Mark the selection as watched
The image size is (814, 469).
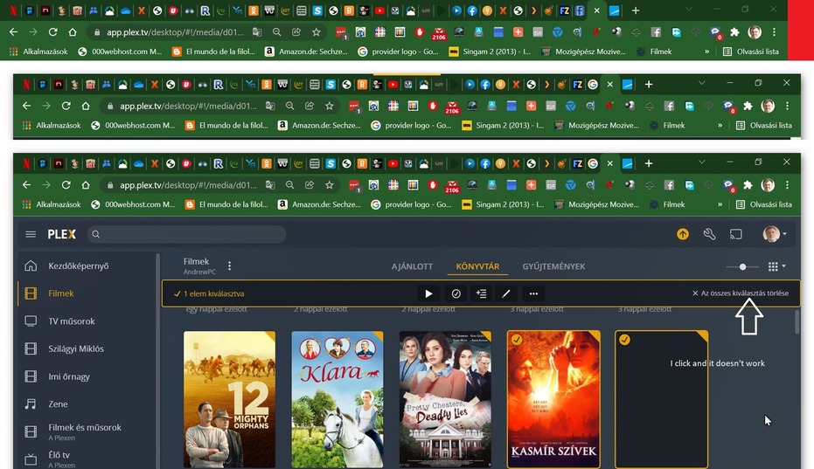coord(456,293)
